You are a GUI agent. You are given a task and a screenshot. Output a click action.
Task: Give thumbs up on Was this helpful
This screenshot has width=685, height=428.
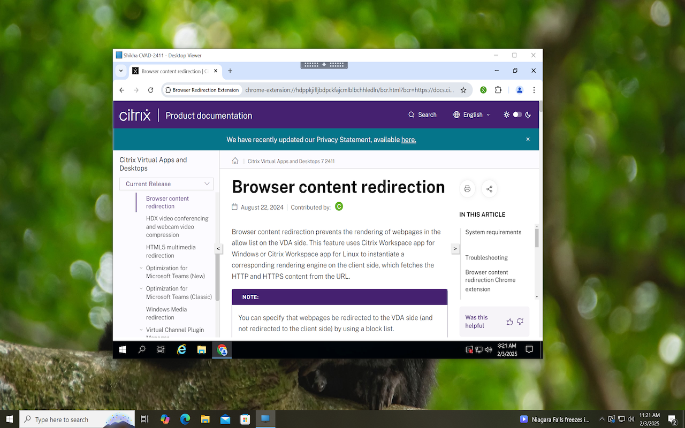click(x=509, y=322)
